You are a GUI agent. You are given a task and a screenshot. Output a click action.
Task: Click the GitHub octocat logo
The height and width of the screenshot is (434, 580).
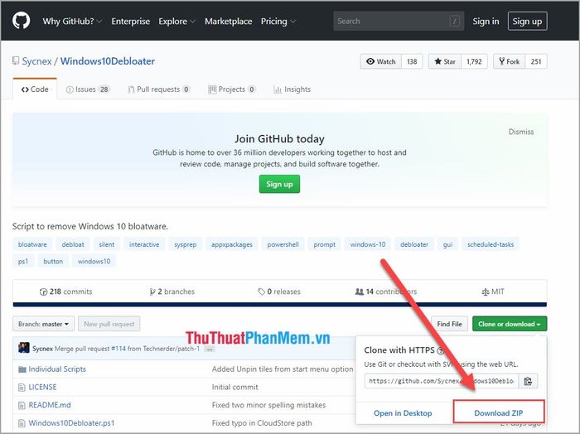tap(21, 21)
